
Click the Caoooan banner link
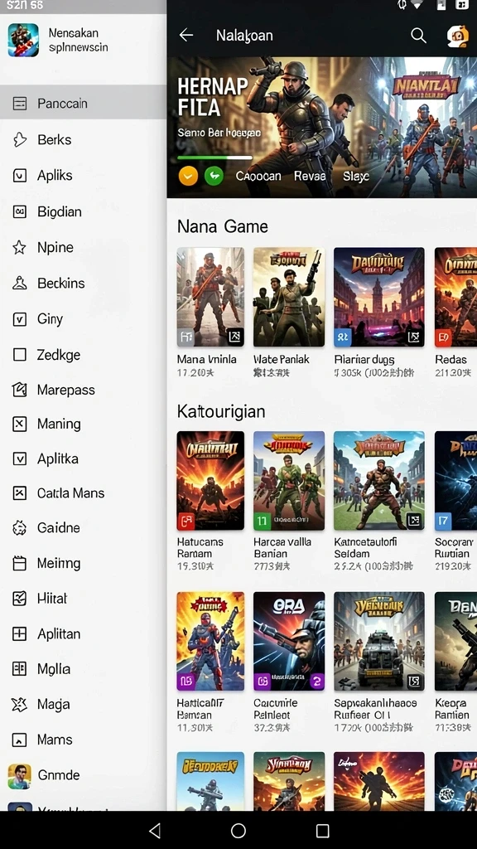click(x=258, y=176)
